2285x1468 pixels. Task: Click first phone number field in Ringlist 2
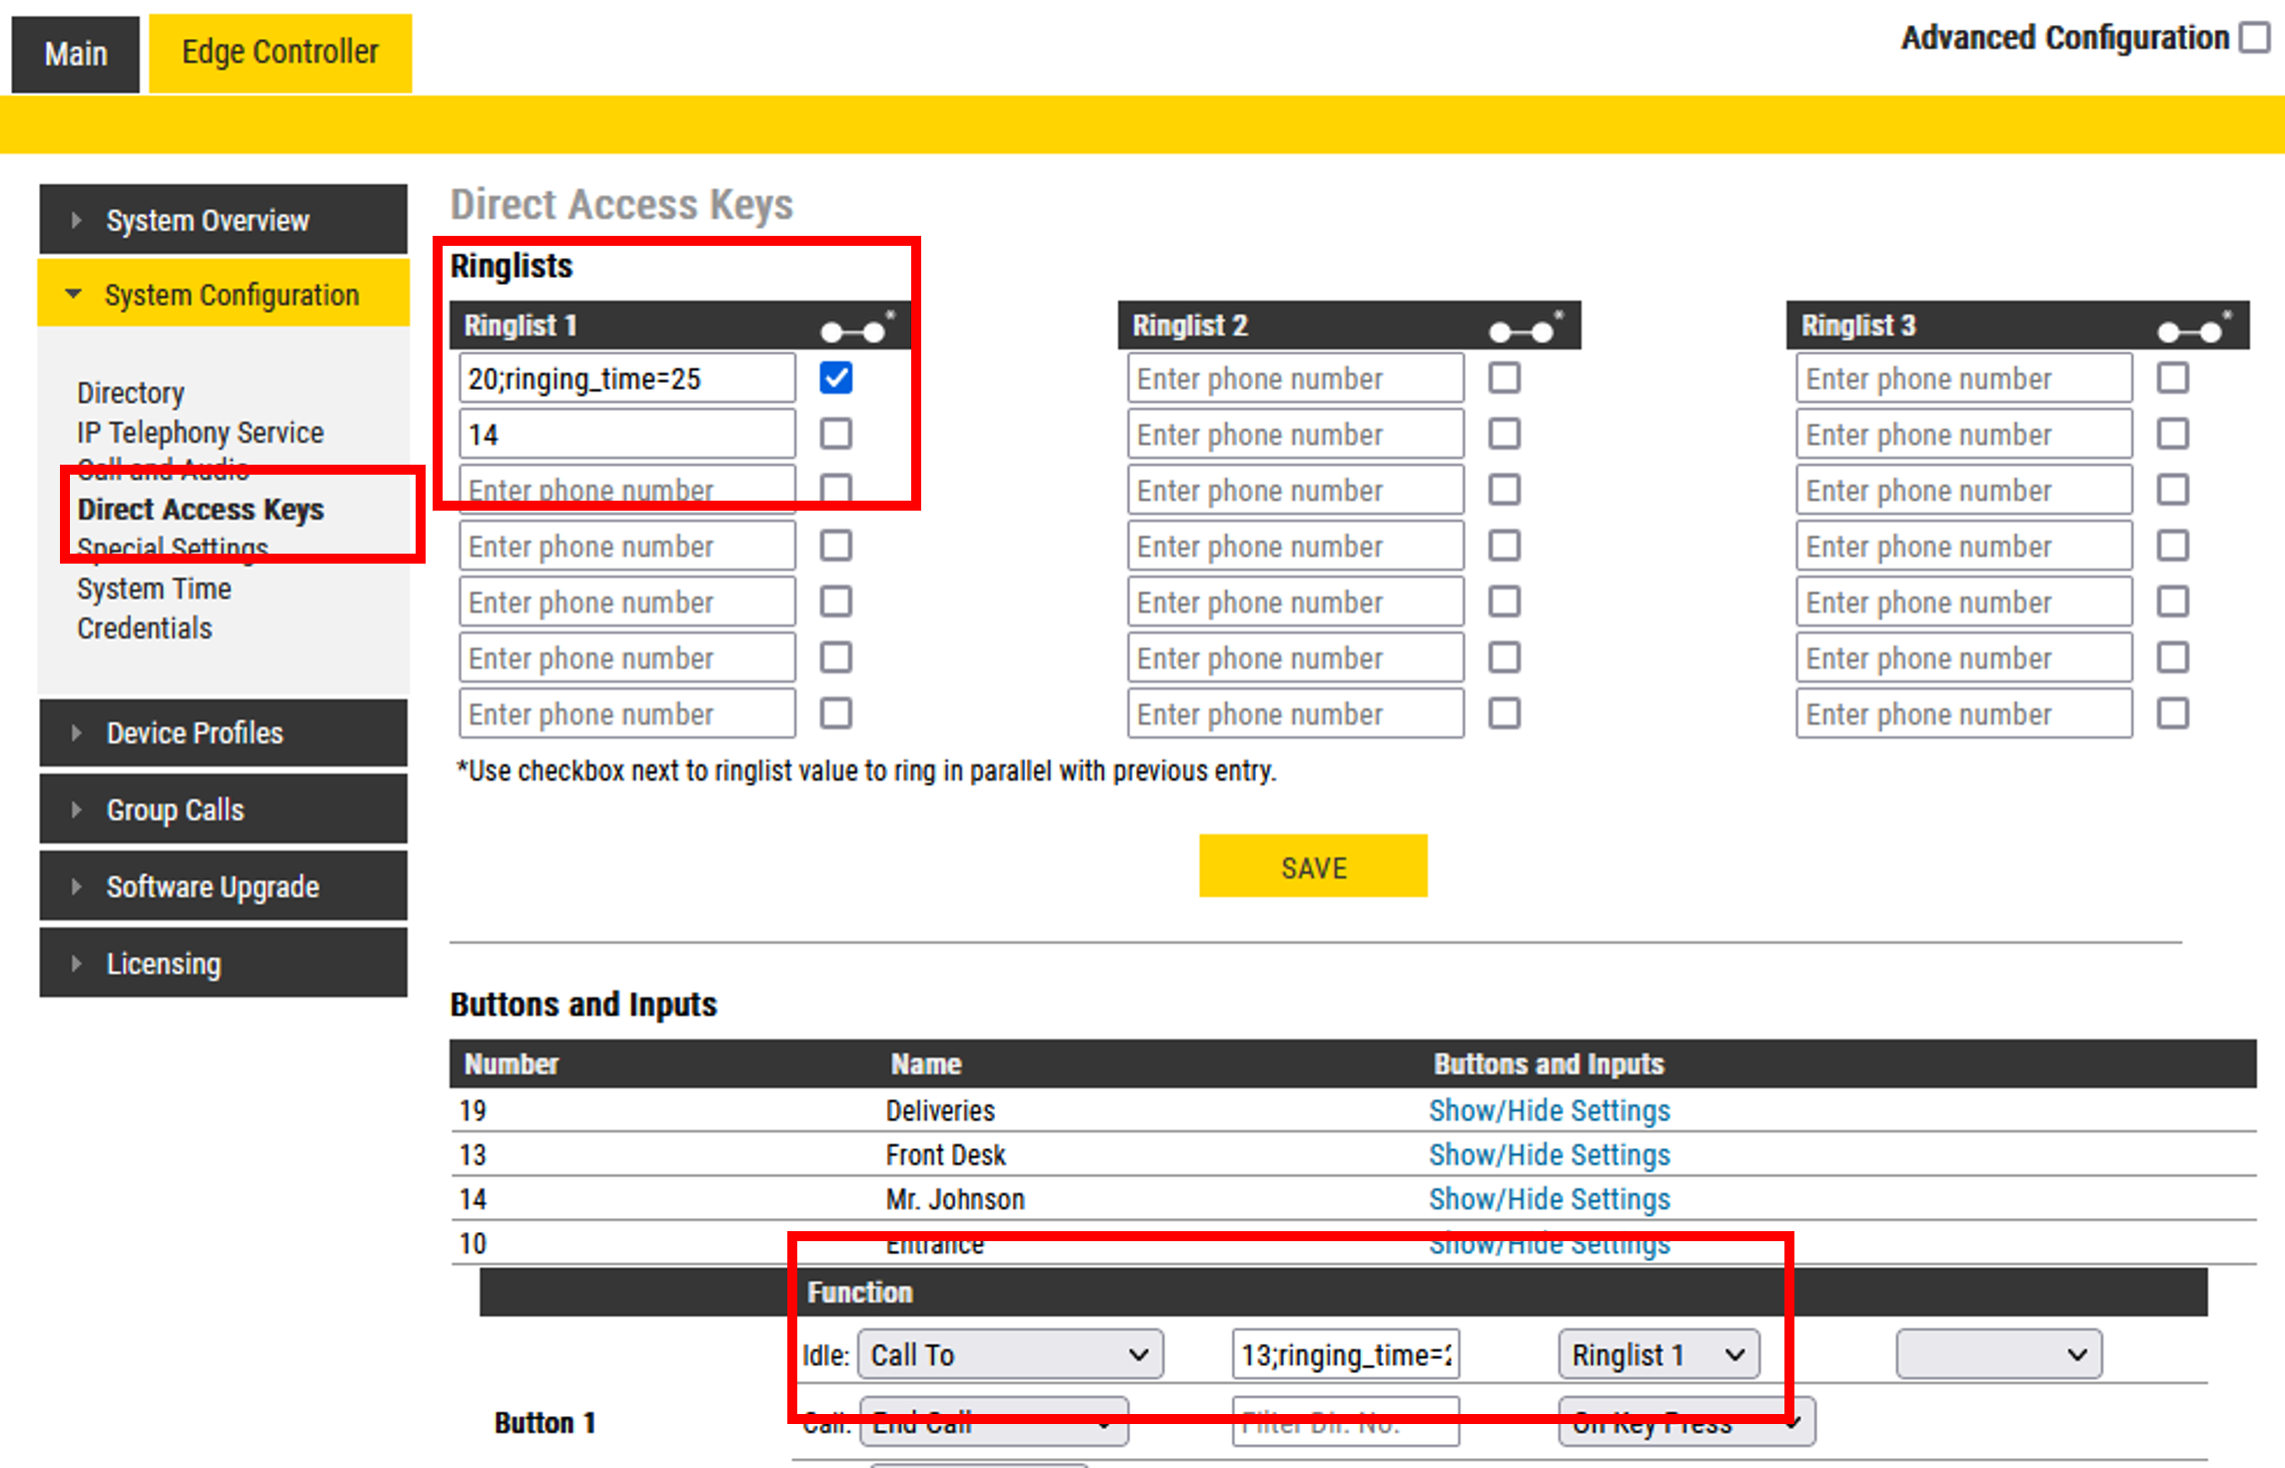coord(1295,379)
